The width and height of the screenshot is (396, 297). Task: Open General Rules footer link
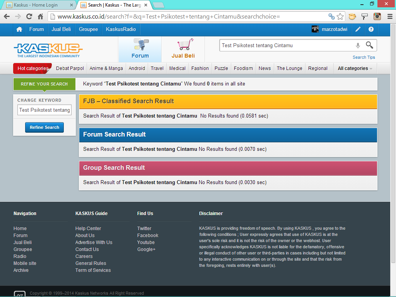click(90, 263)
